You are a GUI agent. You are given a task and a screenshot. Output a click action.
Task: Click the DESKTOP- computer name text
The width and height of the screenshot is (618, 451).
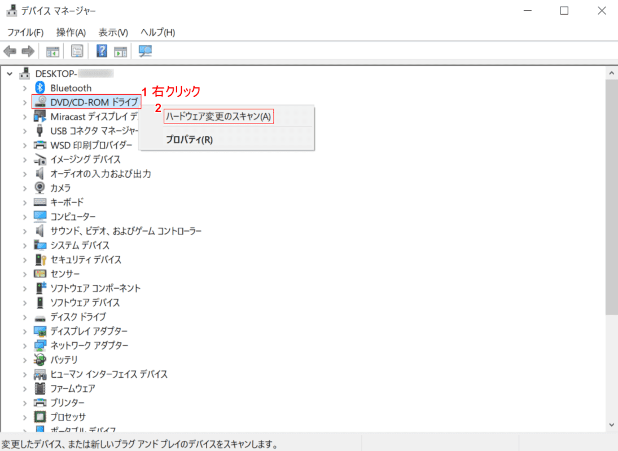tap(56, 74)
